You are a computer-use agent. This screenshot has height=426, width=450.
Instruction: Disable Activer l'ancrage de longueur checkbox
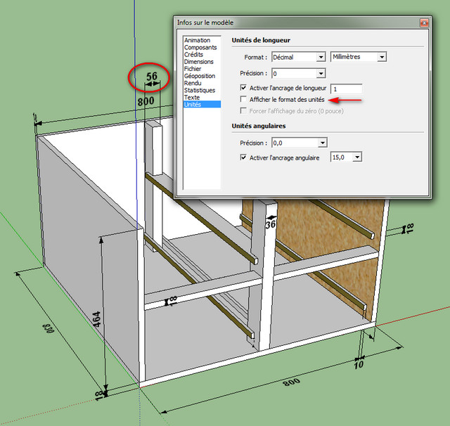[243, 87]
